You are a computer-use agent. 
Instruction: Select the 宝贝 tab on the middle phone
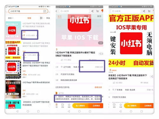click(59, 16)
